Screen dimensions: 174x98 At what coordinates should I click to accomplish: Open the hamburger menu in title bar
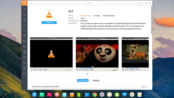pos(139,3)
